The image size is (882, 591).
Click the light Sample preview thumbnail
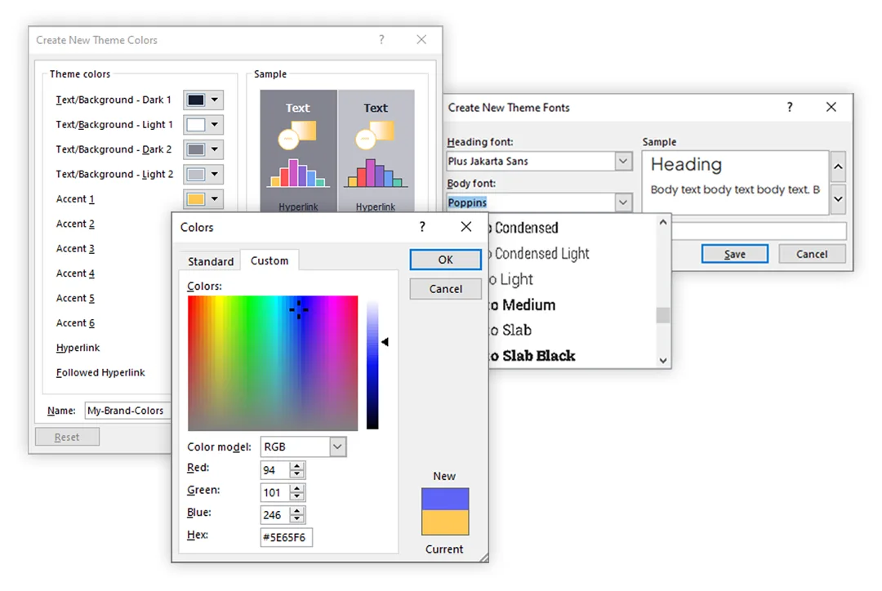(376, 151)
